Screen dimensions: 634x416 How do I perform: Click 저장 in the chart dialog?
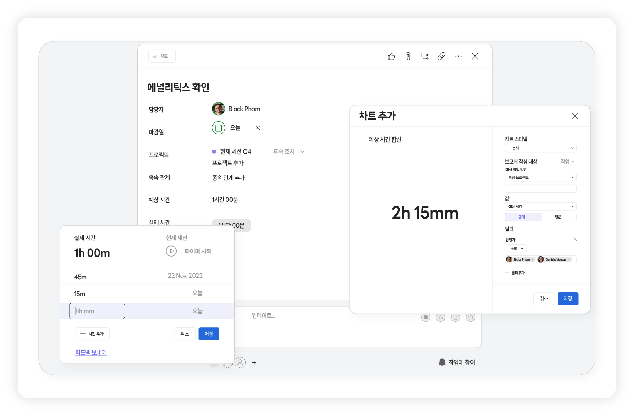coord(567,299)
